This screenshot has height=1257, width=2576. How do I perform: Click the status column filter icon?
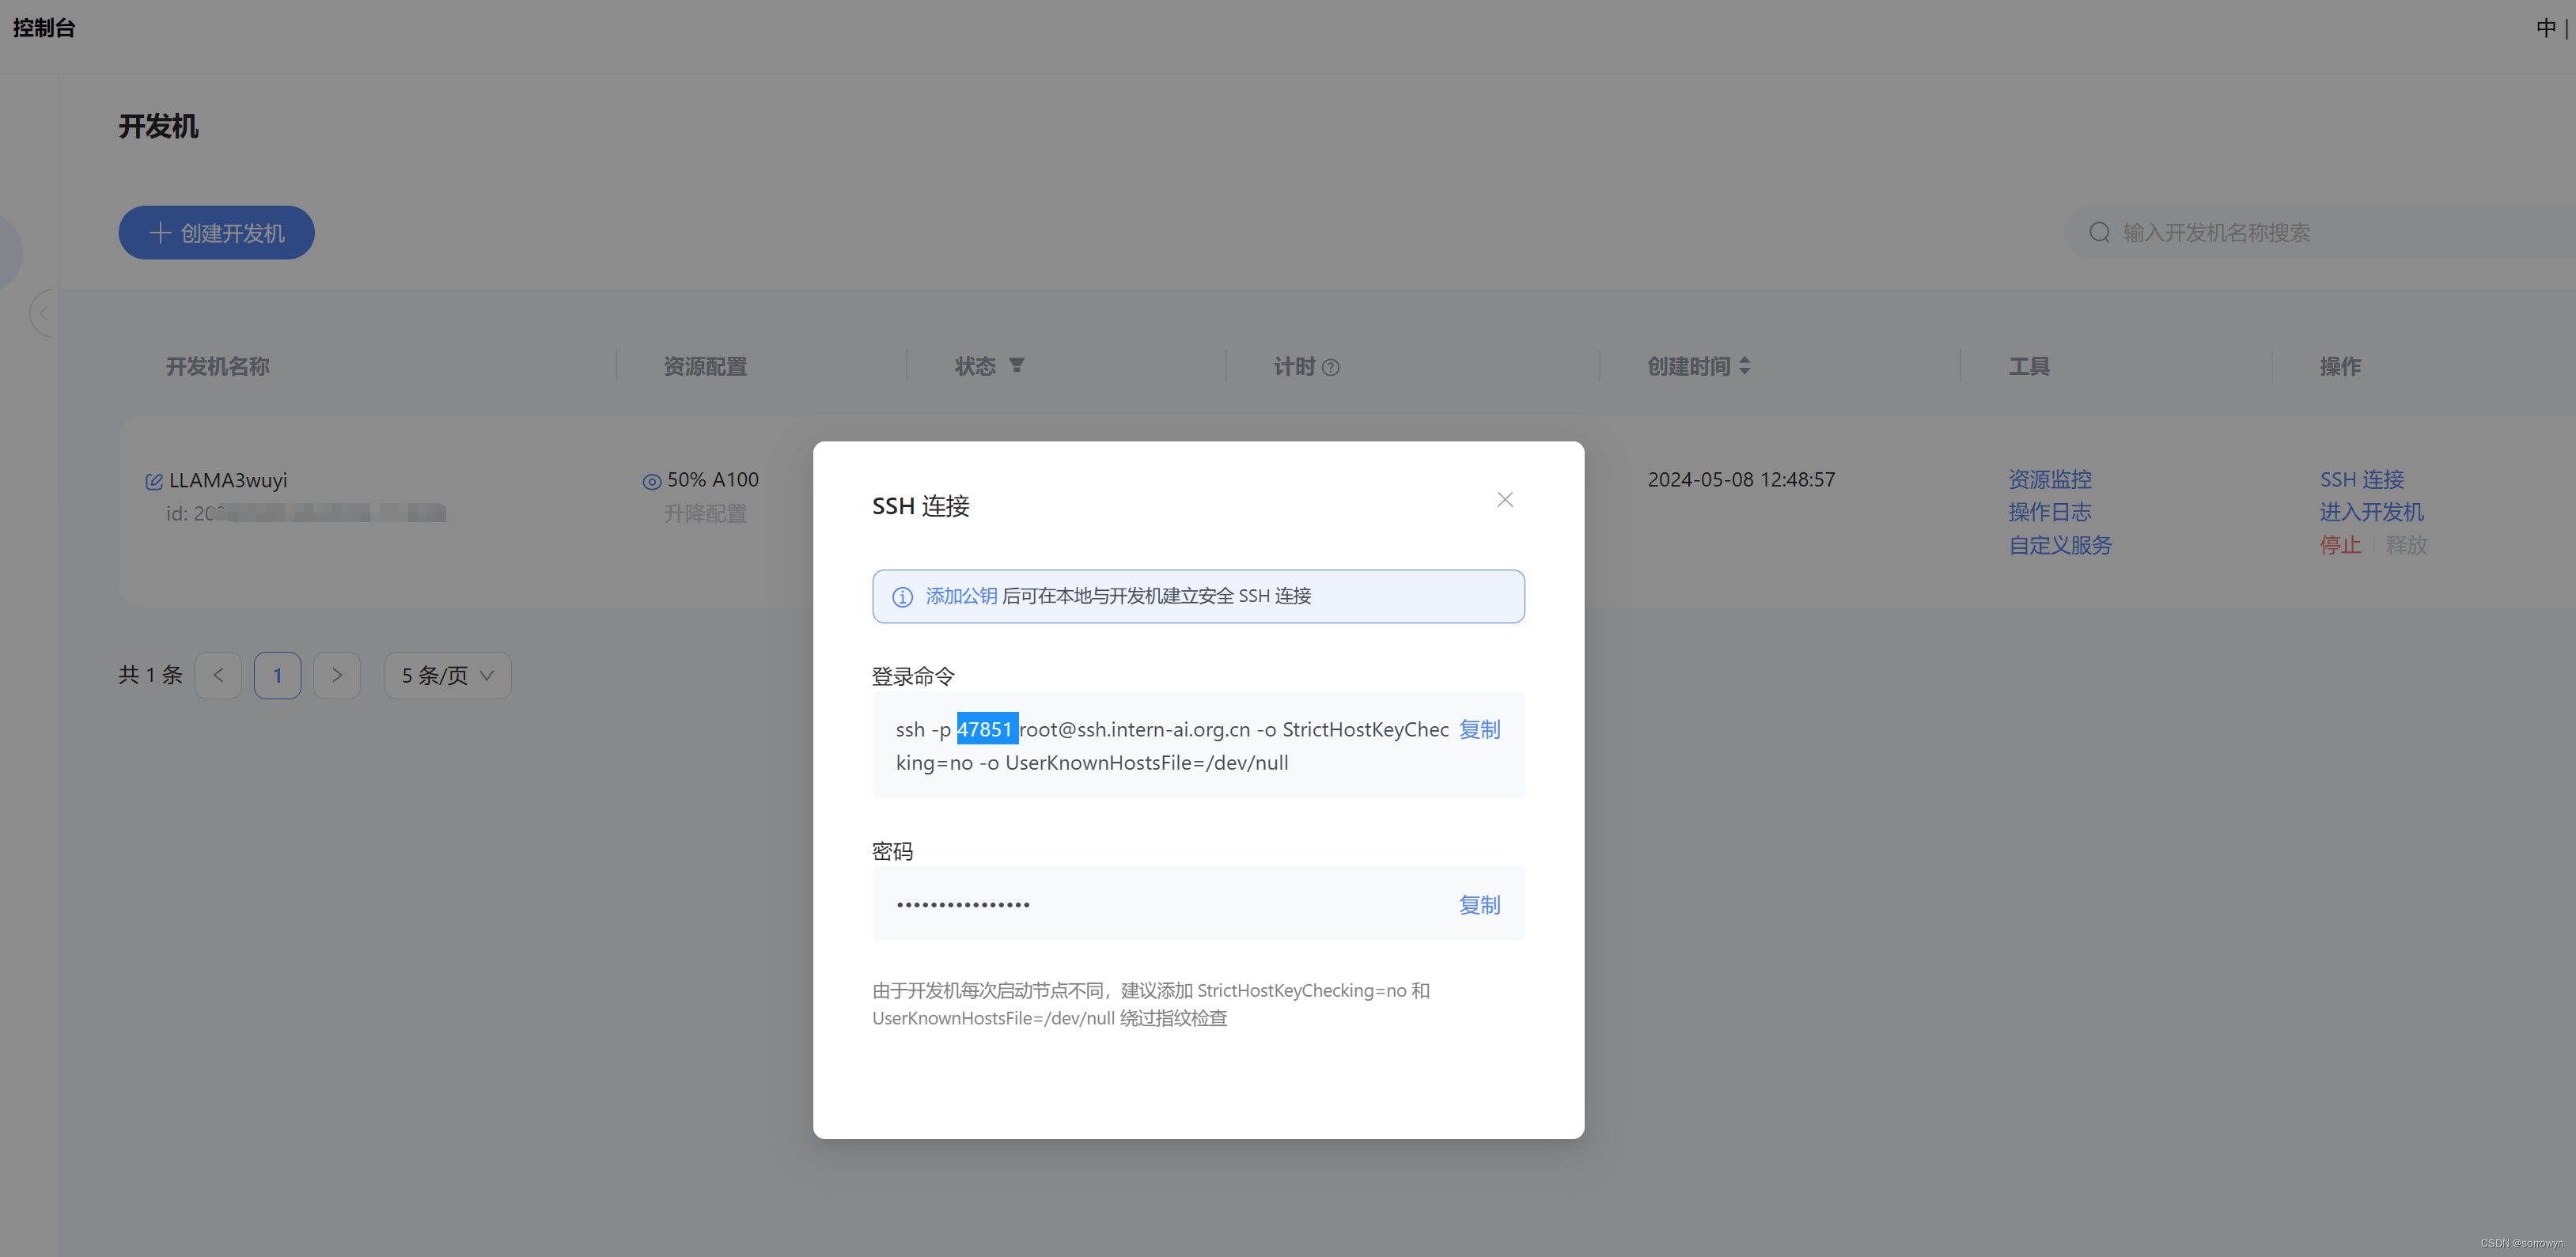pos(1016,365)
